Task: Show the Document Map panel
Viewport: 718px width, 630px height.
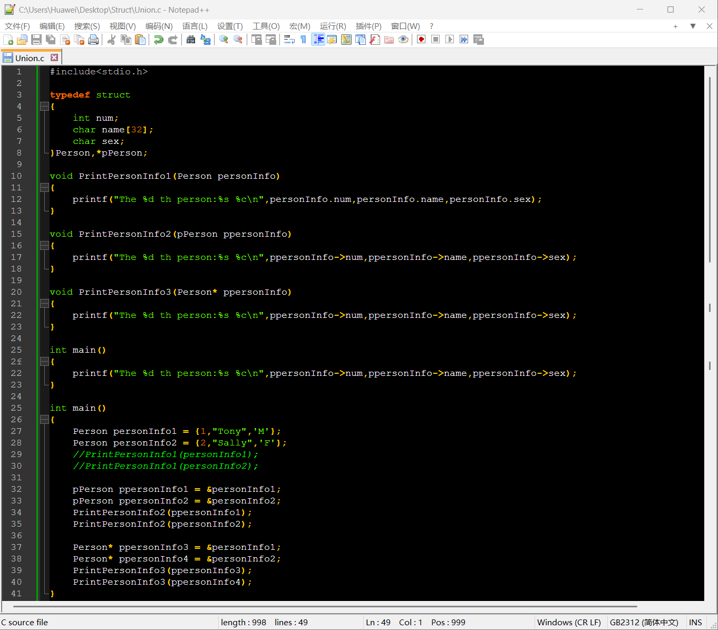Action: pyautogui.click(x=346, y=40)
